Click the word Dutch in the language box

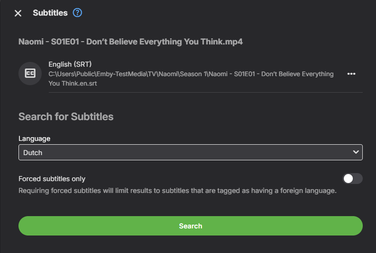[x=33, y=152]
